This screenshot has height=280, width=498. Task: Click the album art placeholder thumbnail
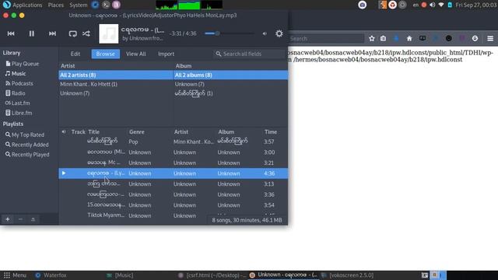(x=109, y=33)
